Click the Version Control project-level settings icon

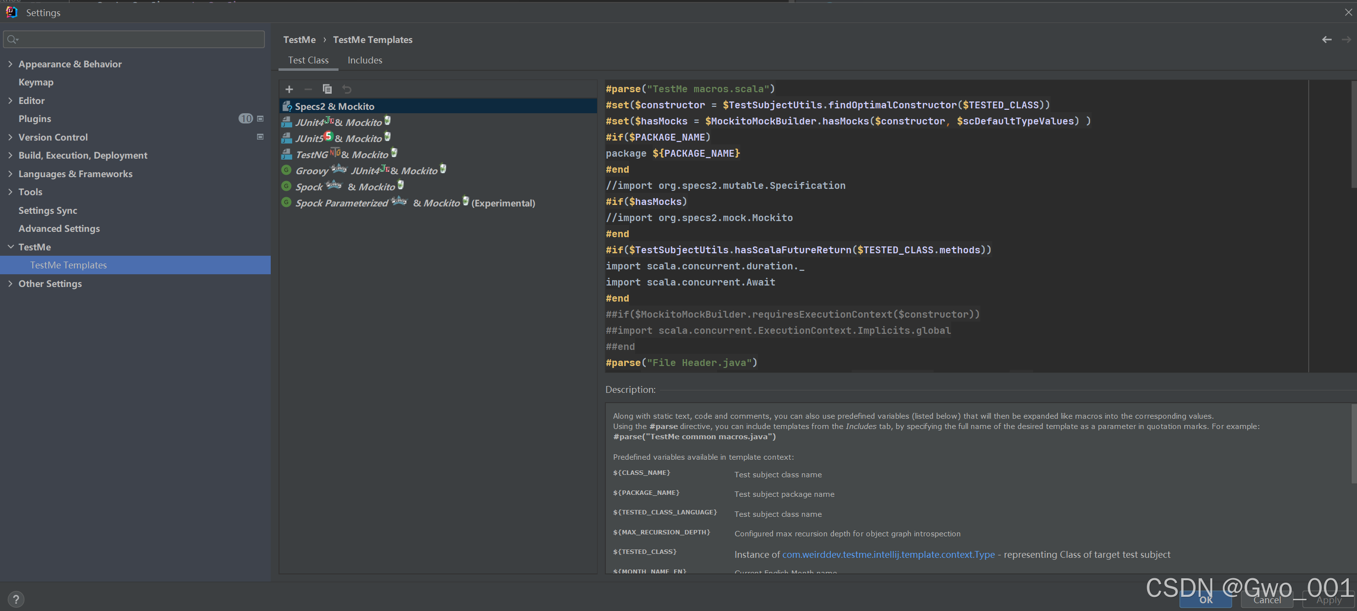pos(259,137)
